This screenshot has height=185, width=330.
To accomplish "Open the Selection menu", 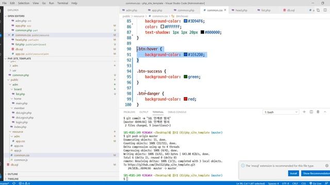I will coord(24,3).
